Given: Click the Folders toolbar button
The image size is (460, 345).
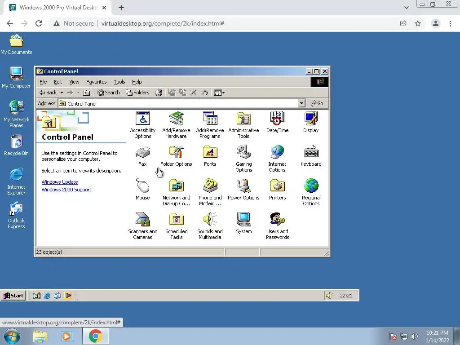Looking at the screenshot, I should 137,93.
